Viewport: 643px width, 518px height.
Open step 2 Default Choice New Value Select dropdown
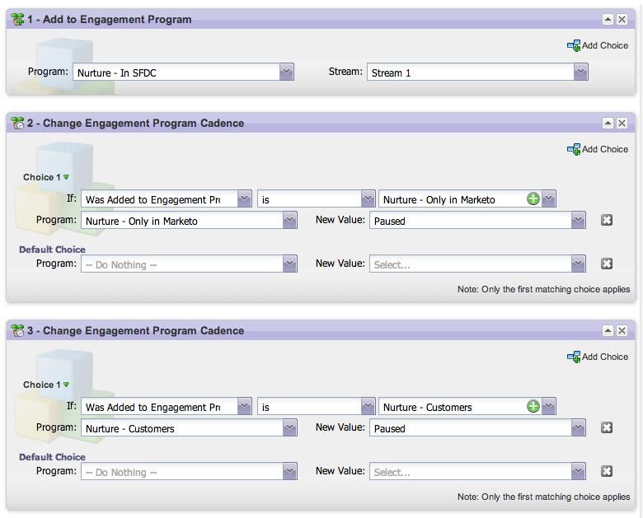(578, 264)
